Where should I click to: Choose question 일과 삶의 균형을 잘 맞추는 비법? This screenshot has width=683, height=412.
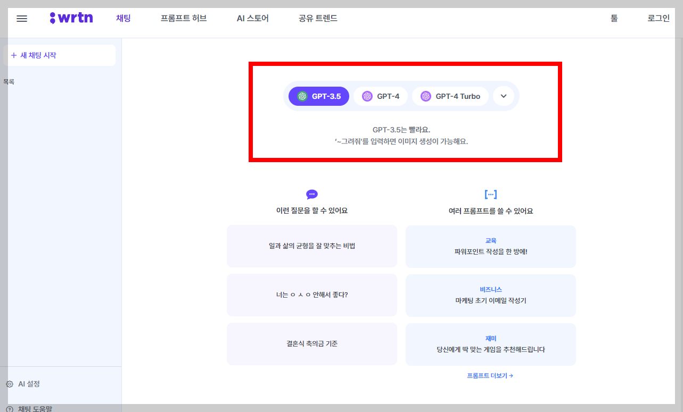tap(312, 246)
